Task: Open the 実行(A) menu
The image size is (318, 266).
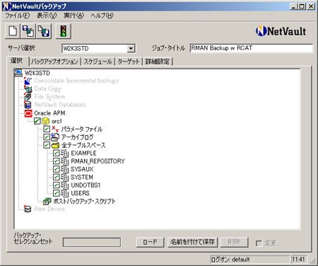Action: (x=73, y=16)
